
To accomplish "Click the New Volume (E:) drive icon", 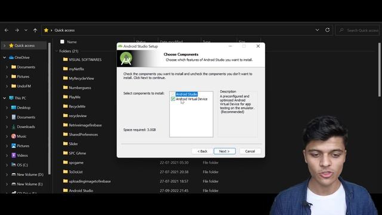I will point(14,184).
